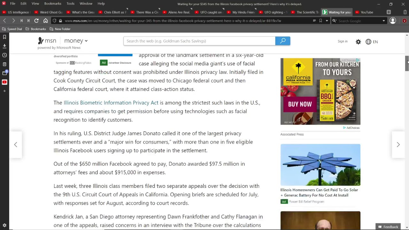The image size is (409, 230).
Task: Go to next article arrow
Action: click(x=398, y=145)
